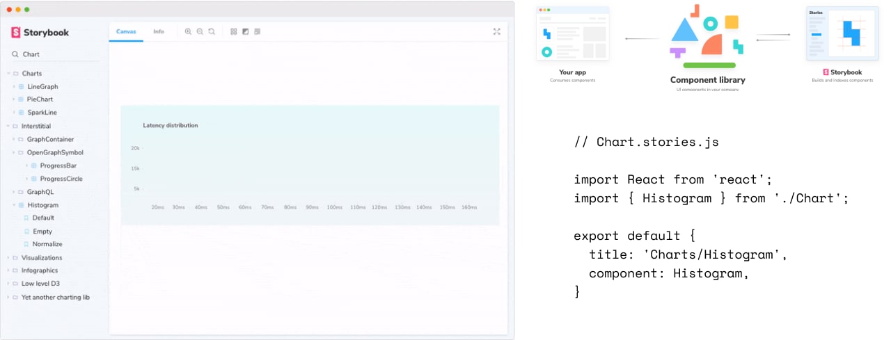Click the "// Chart.stories.js" comment line
Viewport: 891px width, 340px height.
point(647,142)
